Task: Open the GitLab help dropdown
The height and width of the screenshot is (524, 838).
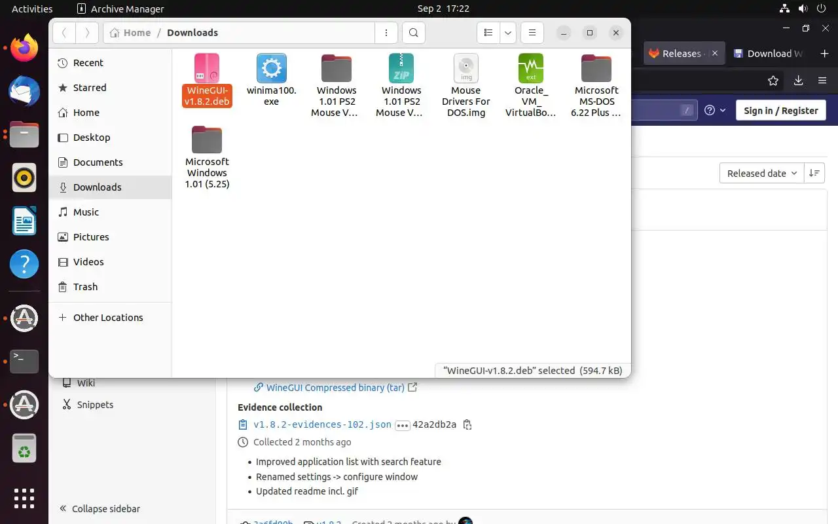Action: pos(715,111)
